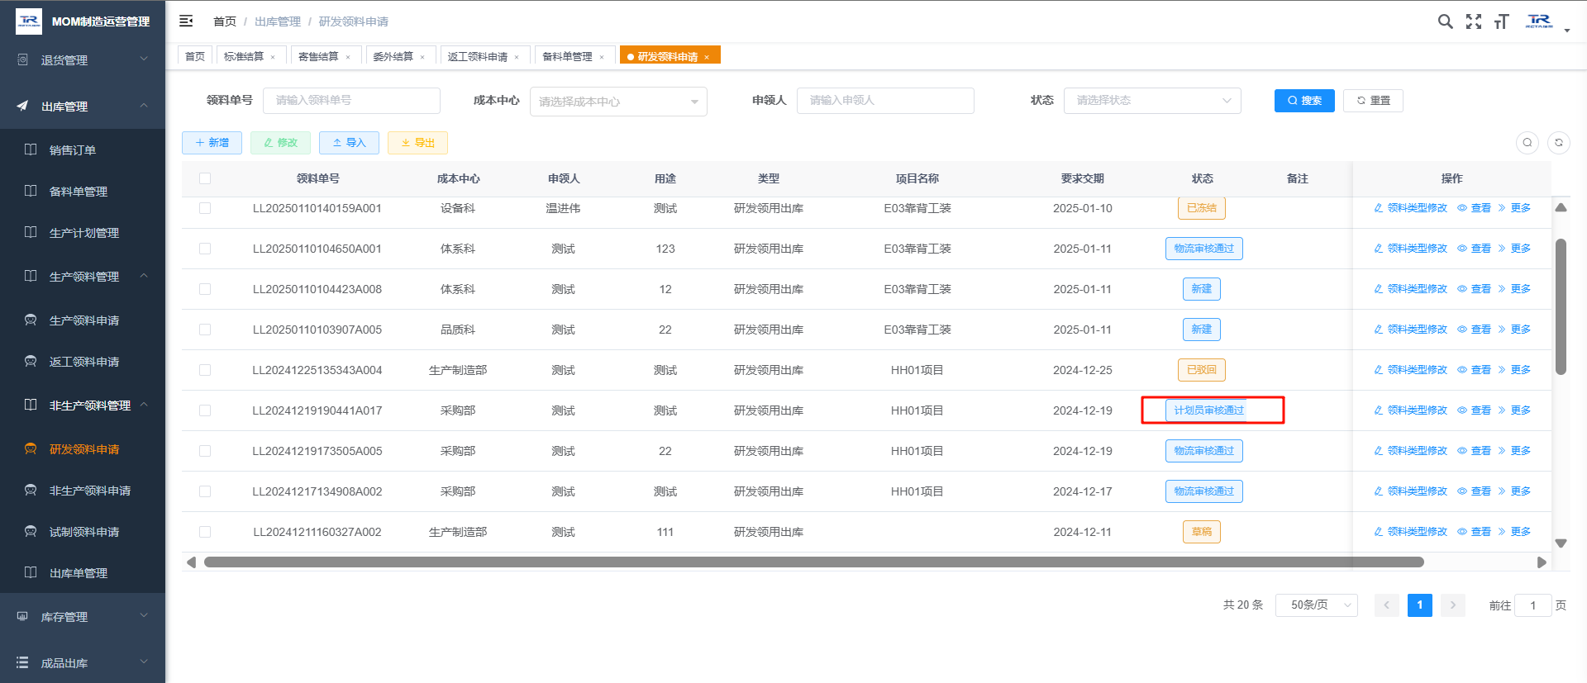Click the 新增 button
This screenshot has height=683, width=1587.
(x=212, y=143)
